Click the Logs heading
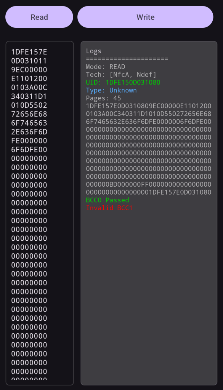This screenshot has height=390, width=223. click(94, 51)
